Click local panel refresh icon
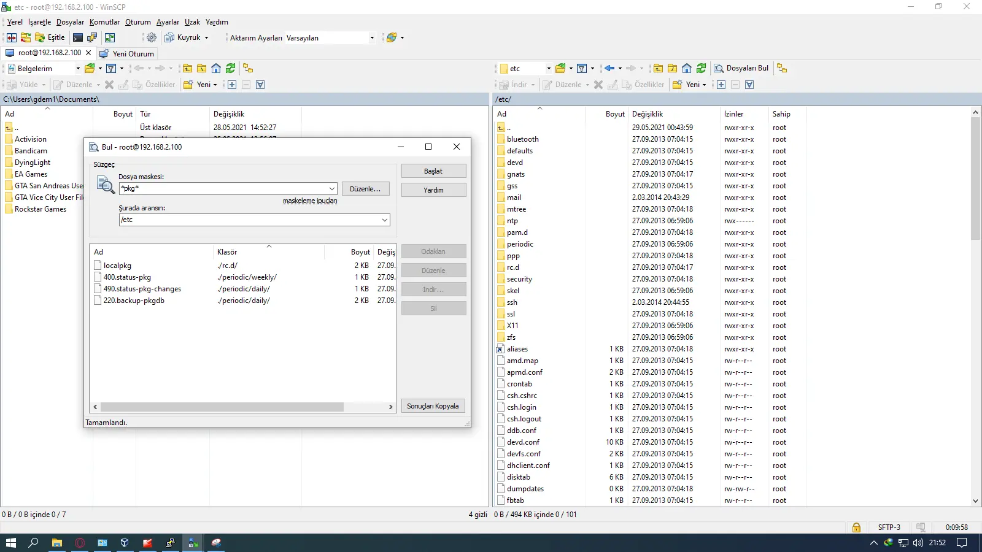The image size is (982, 552). point(230,68)
